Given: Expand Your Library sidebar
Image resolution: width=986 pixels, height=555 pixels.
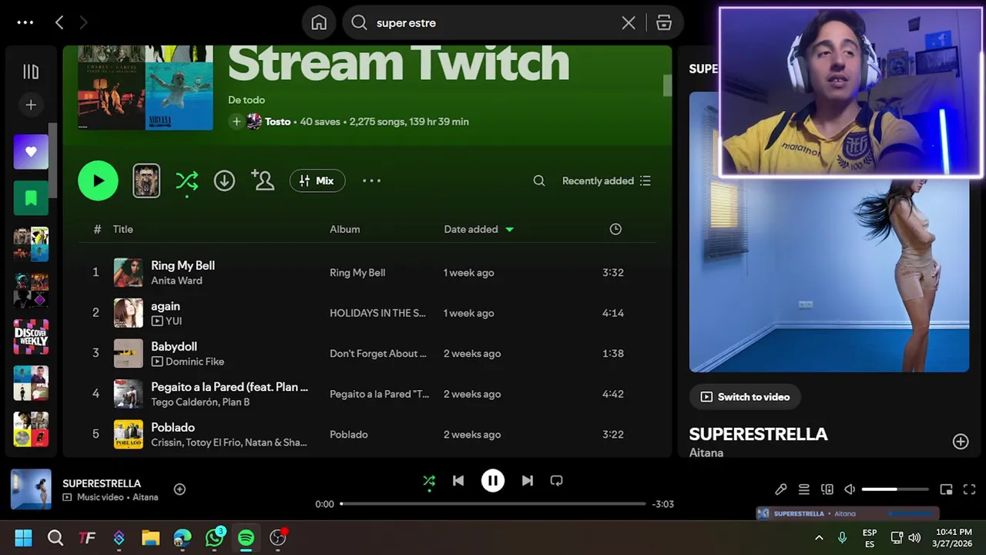Looking at the screenshot, I should (31, 72).
